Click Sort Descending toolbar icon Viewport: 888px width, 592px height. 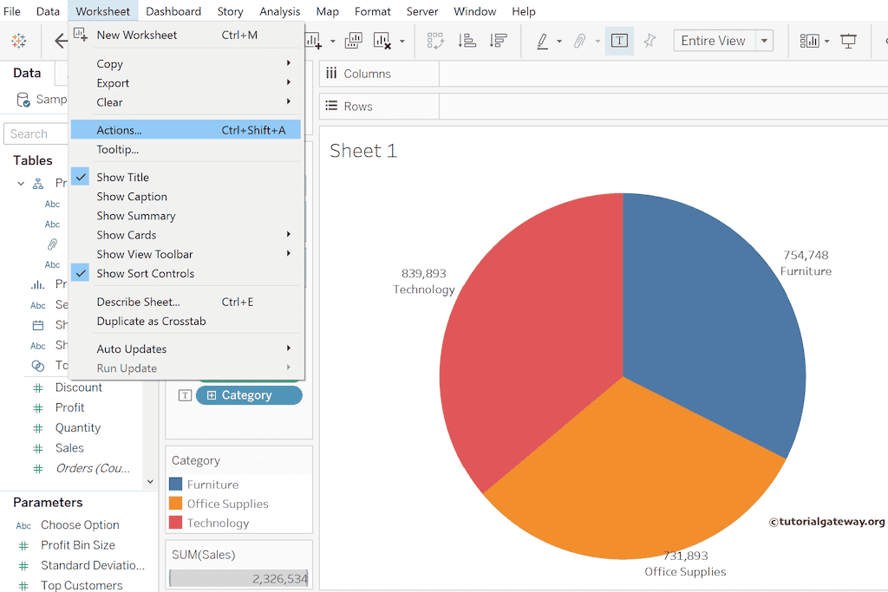(x=498, y=41)
